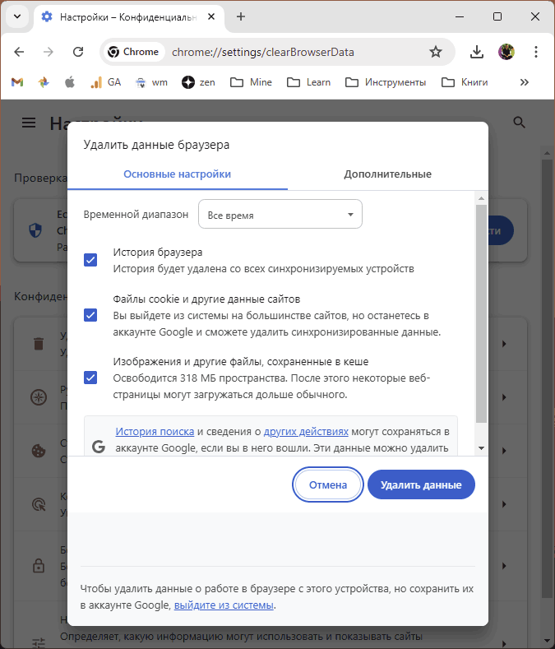555x649 pixels.
Task: Open the settings hamburger menu
Action: tap(29, 123)
